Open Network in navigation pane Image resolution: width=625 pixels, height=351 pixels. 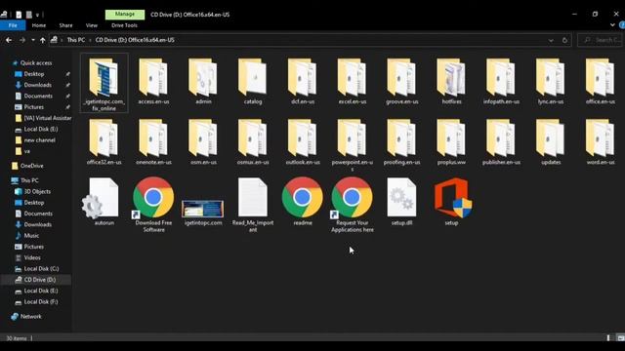[x=26, y=316]
